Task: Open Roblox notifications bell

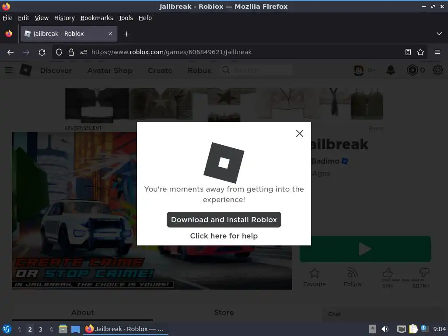Action: 391,70
